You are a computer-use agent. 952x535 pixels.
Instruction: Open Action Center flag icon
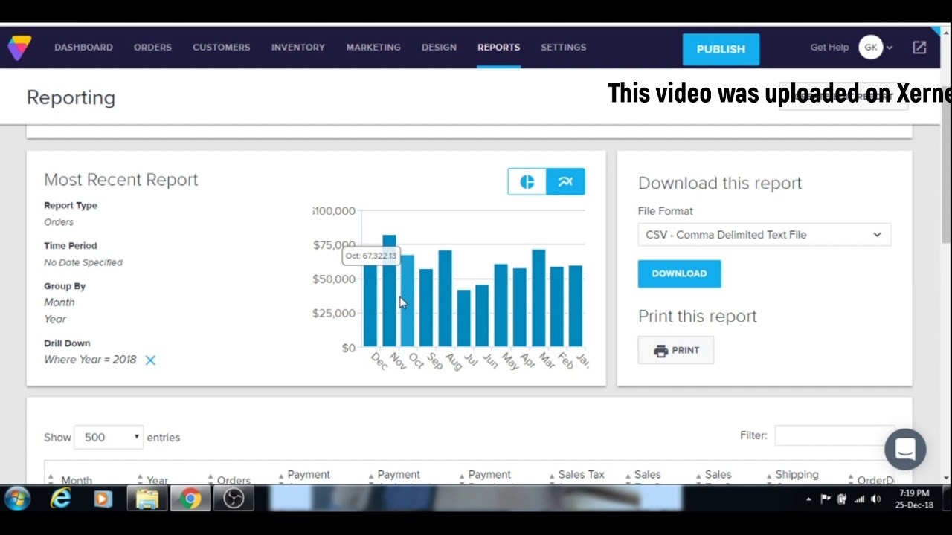pos(826,499)
